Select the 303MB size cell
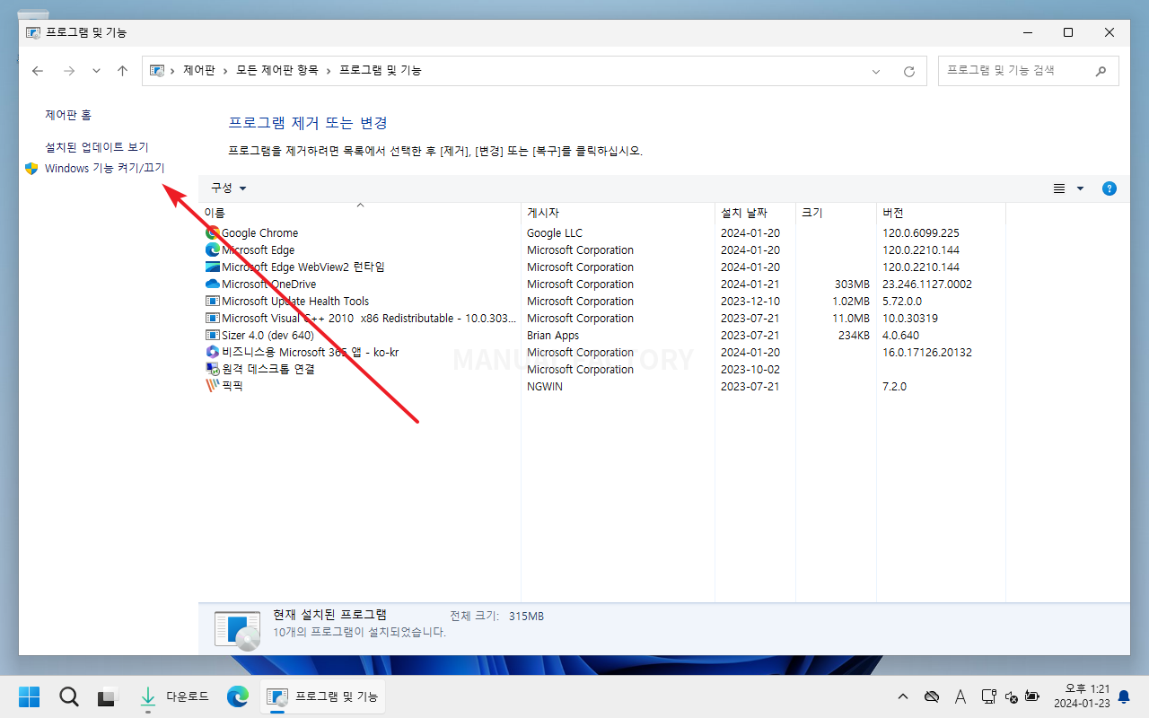The height and width of the screenshot is (718, 1149). tap(852, 285)
